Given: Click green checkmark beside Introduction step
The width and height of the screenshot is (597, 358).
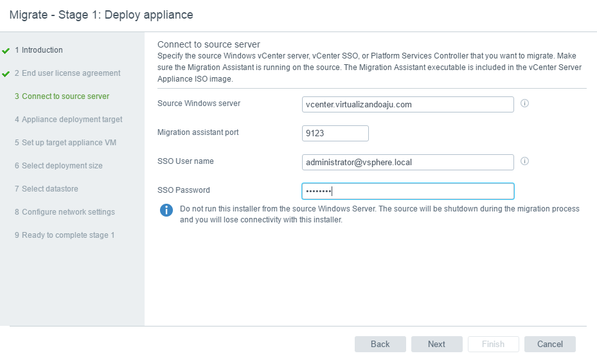Looking at the screenshot, I should pyautogui.click(x=6, y=51).
